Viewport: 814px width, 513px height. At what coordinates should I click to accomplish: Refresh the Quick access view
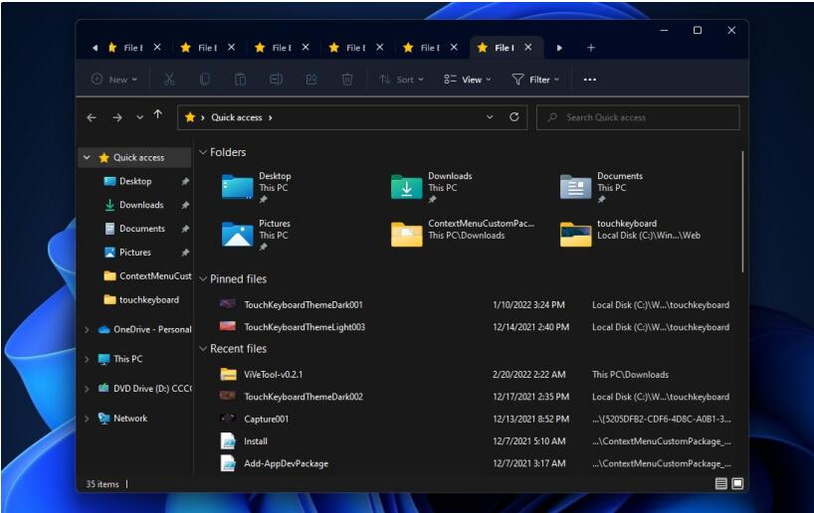tap(513, 117)
